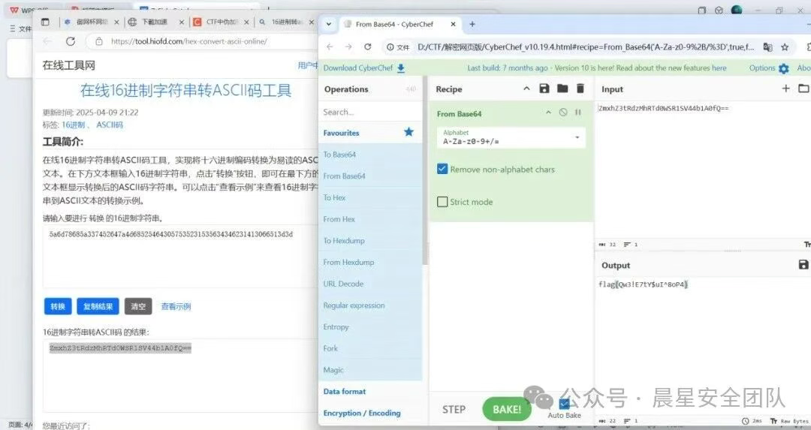The image size is (811, 430).
Task: Save the recipe using the disk icon
Action: pos(544,89)
